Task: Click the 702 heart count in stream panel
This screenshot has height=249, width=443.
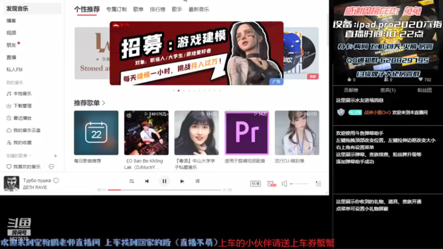Action: (x=425, y=80)
